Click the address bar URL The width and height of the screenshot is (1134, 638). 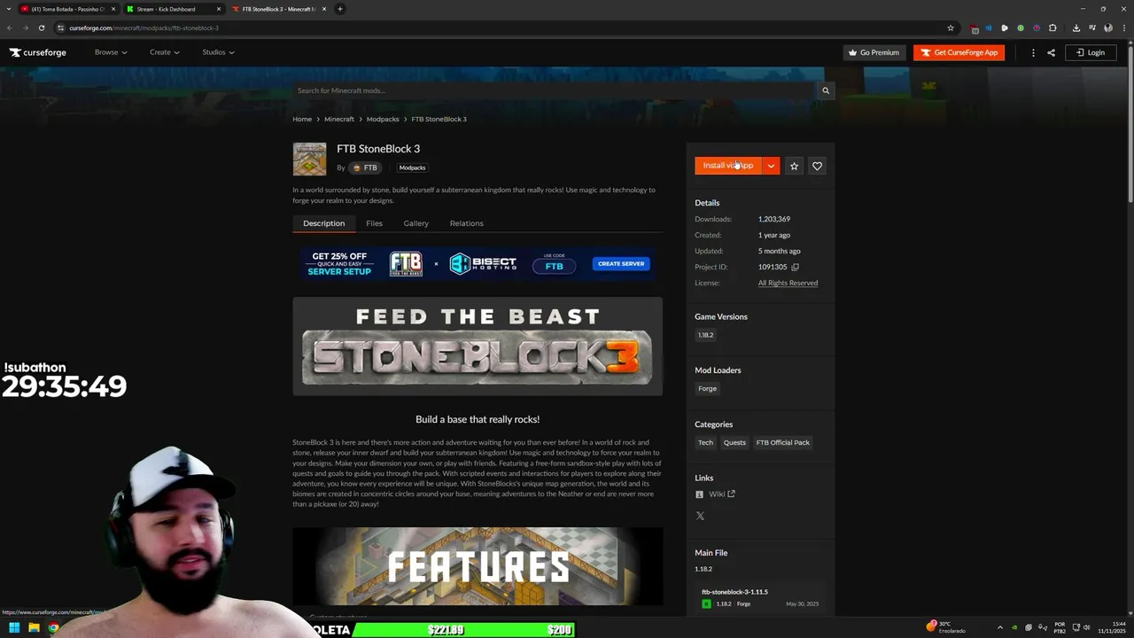144,27
